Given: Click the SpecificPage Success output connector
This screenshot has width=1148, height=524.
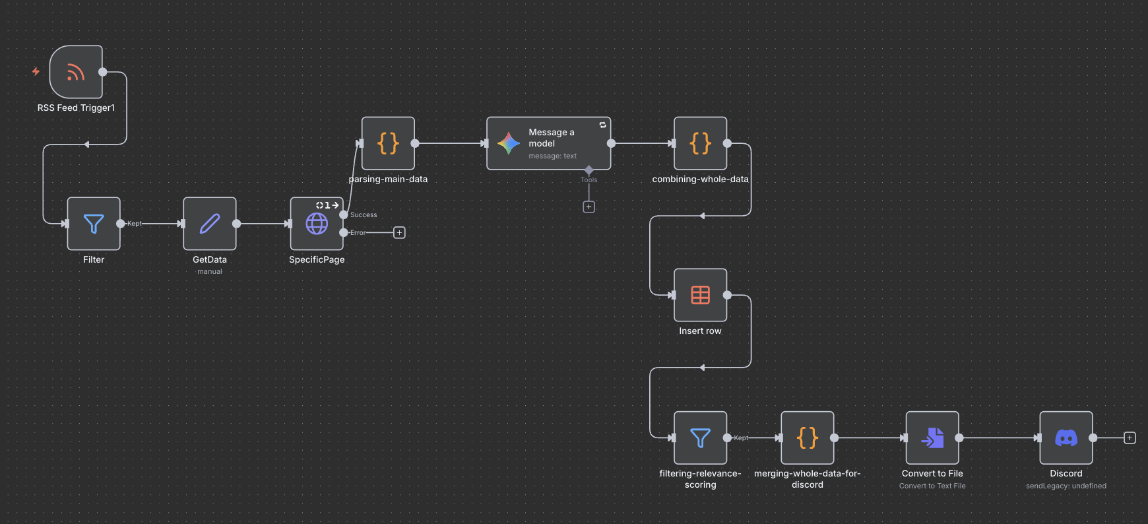Looking at the screenshot, I should click(x=344, y=214).
